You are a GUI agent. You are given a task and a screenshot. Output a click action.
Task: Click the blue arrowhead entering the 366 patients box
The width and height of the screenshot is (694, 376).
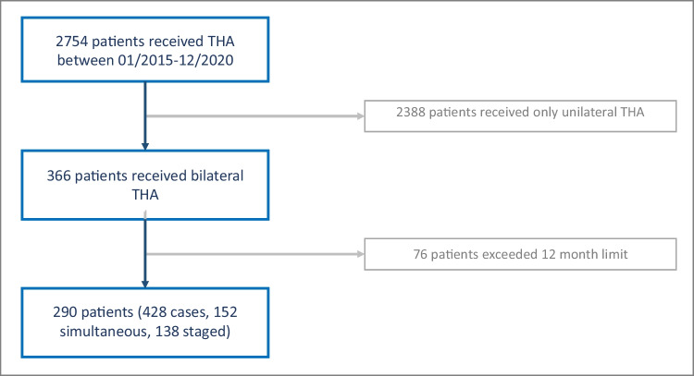(145, 148)
